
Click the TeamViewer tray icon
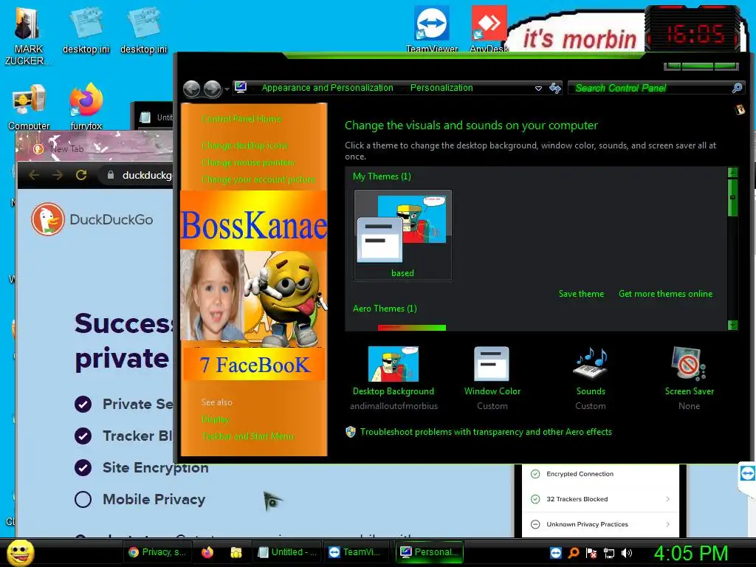coord(555,552)
